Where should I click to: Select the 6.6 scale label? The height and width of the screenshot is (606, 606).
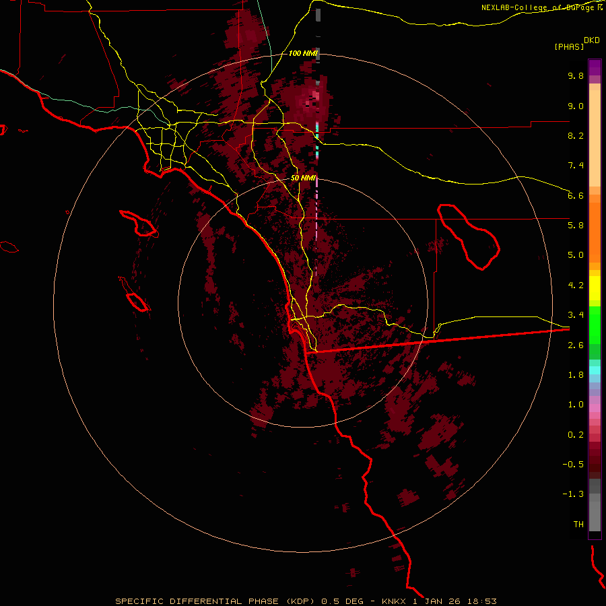(x=576, y=195)
